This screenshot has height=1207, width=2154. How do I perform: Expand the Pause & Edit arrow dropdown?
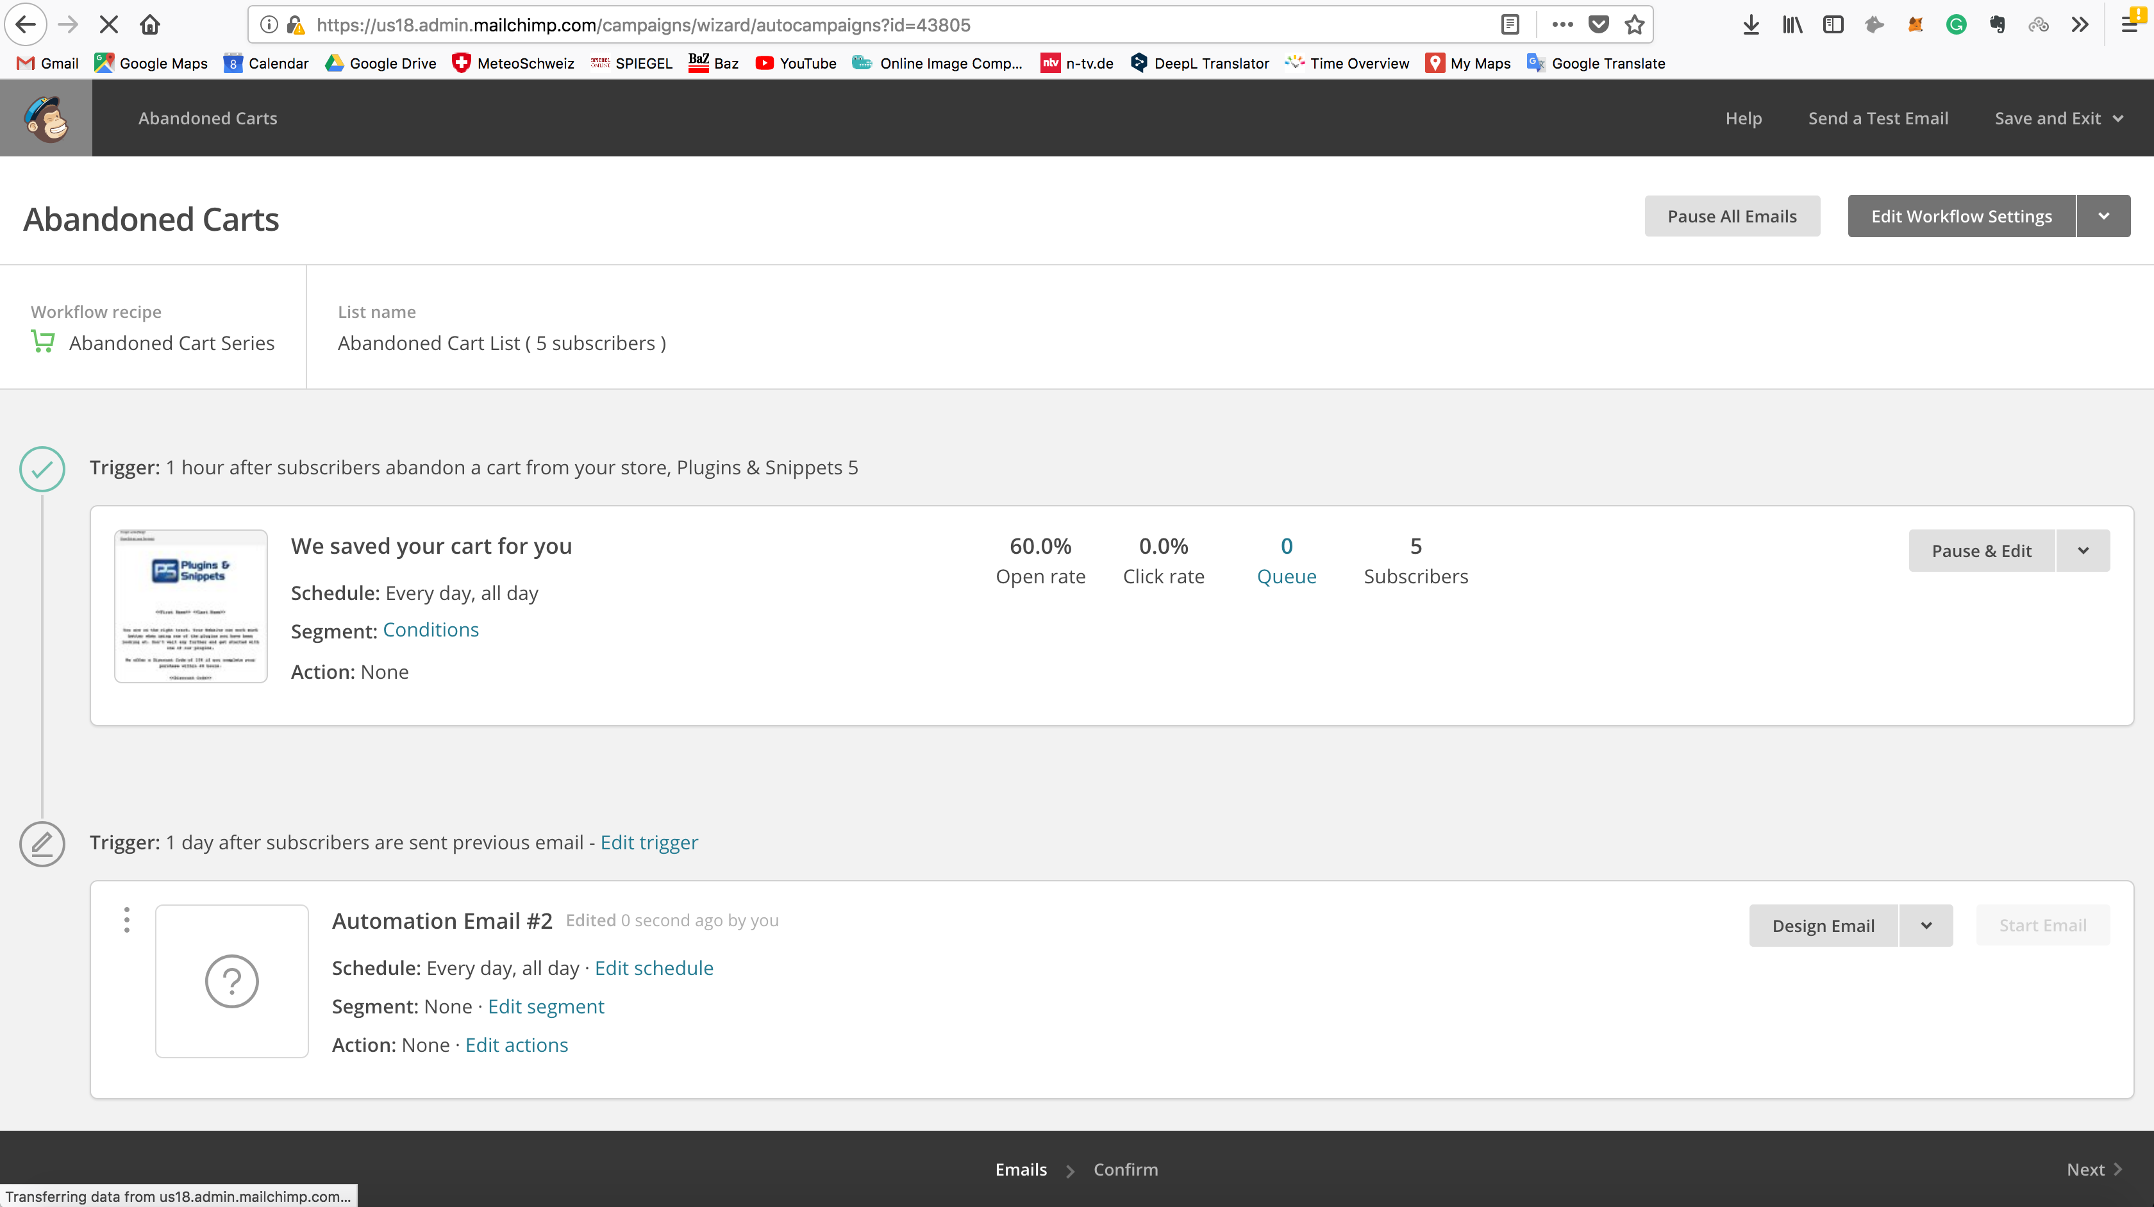[x=2083, y=551]
